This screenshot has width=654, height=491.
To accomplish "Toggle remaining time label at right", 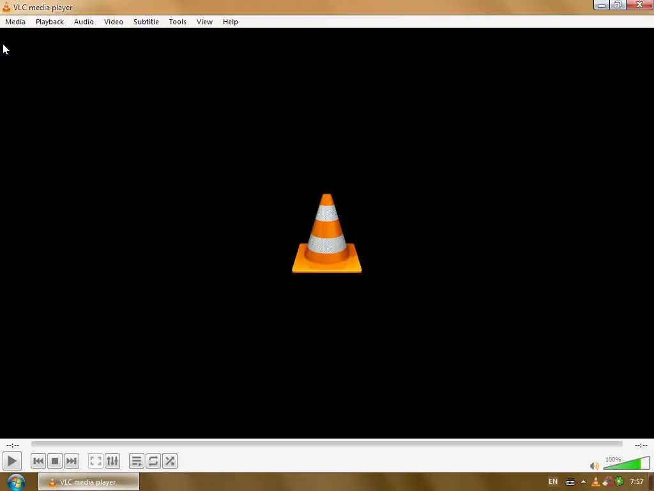I will pos(641,445).
